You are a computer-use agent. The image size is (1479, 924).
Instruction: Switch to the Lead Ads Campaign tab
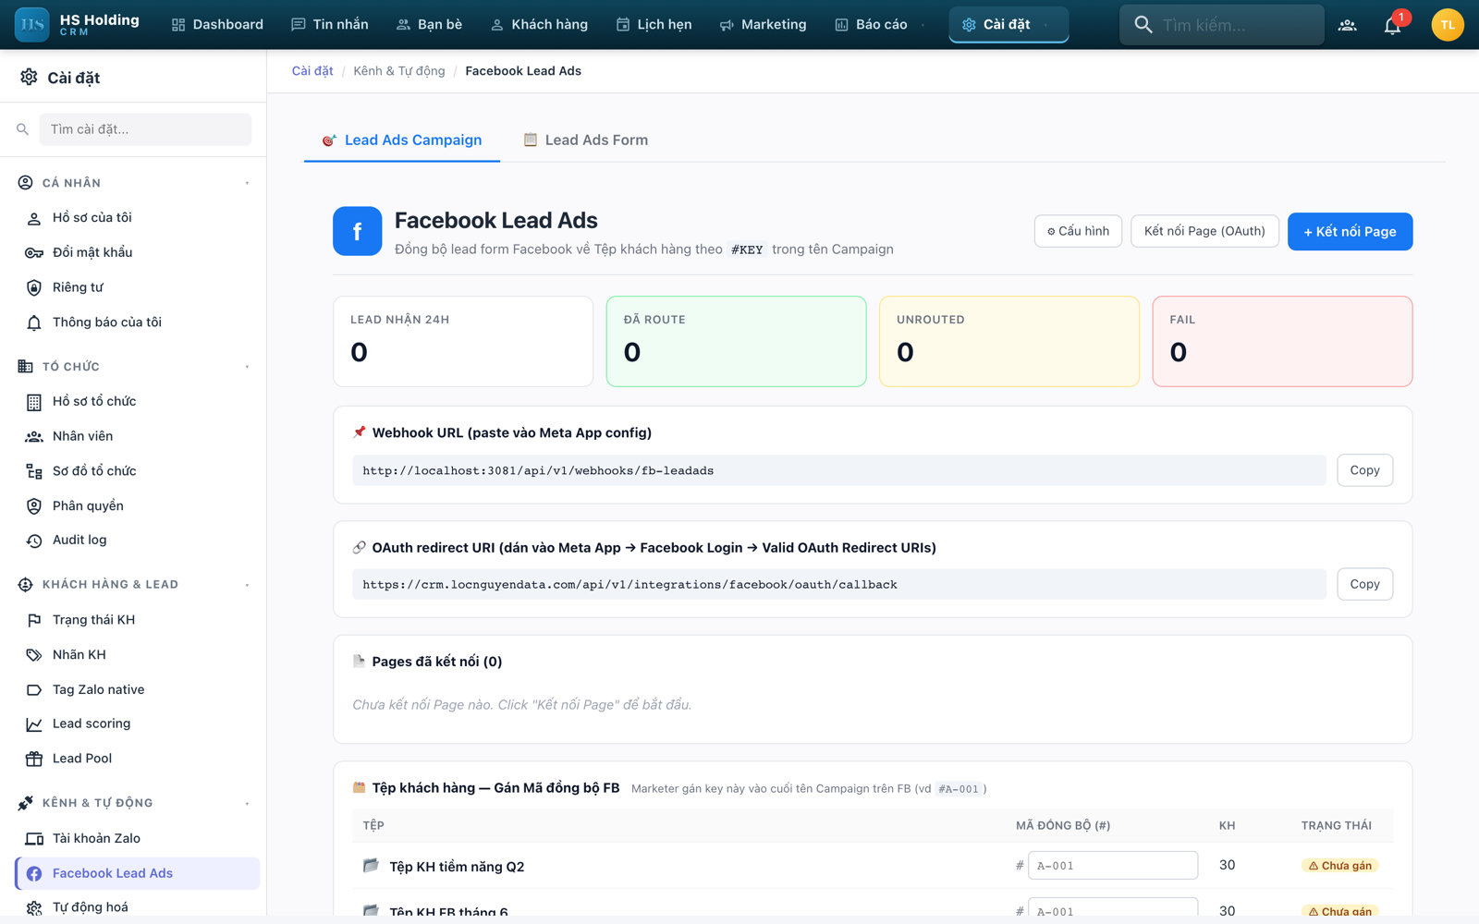402,140
